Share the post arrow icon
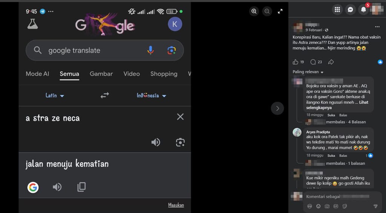 (x=331, y=62)
